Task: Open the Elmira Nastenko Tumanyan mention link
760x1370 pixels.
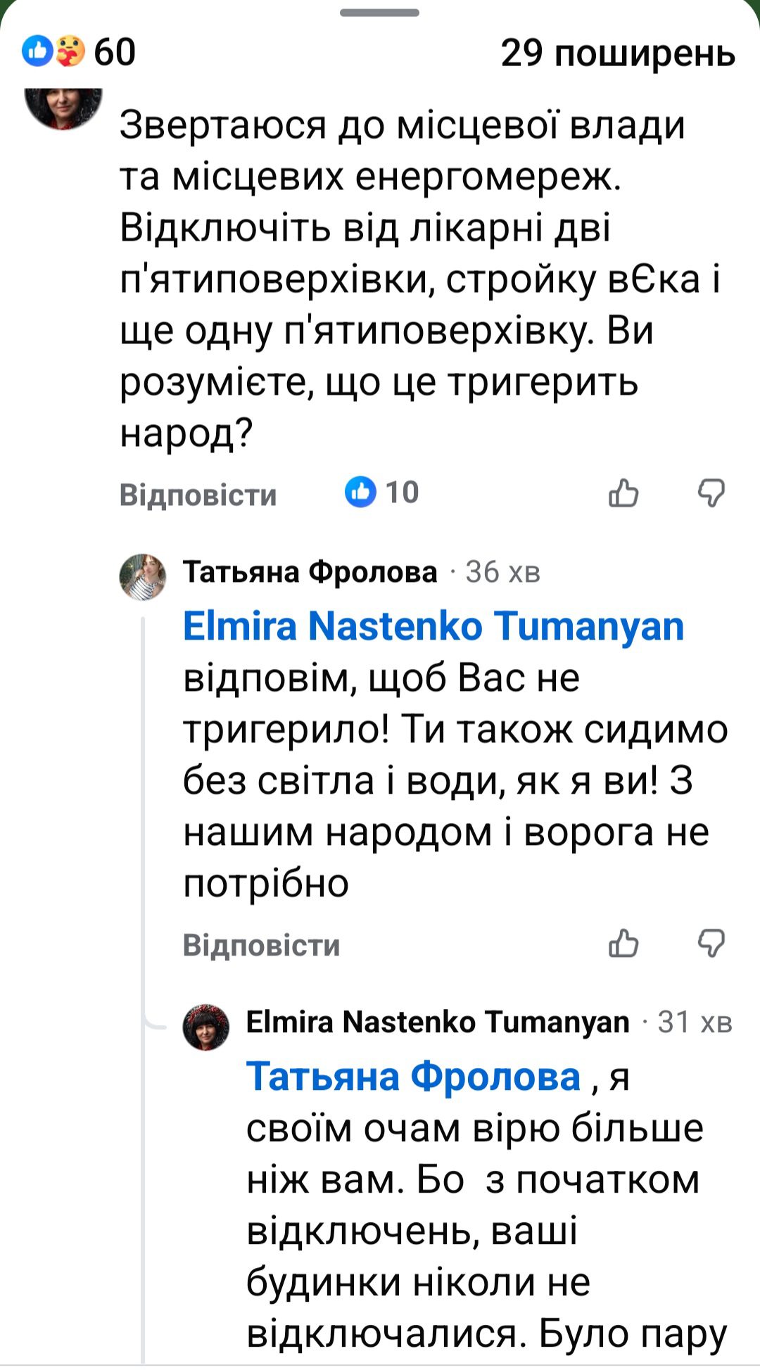Action: pyautogui.click(x=433, y=630)
